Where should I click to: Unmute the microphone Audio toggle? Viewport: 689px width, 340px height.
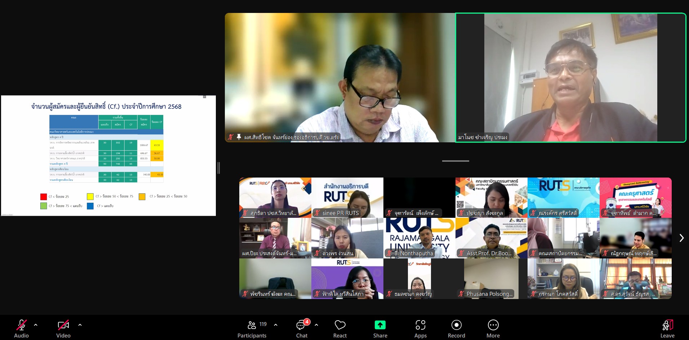coord(21,325)
